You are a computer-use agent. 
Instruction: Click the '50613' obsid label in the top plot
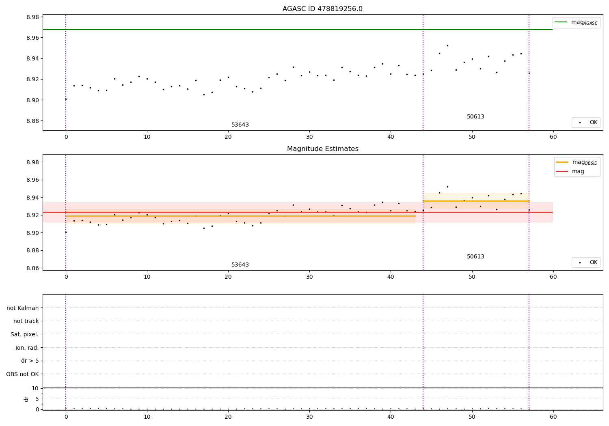[x=475, y=117]
